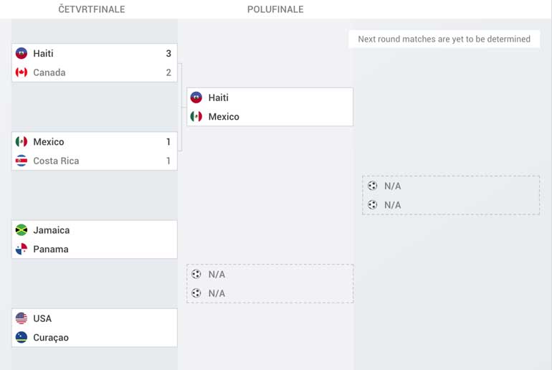Select the POLUFINALE round header
The height and width of the screenshot is (370, 552).
pyautogui.click(x=275, y=9)
